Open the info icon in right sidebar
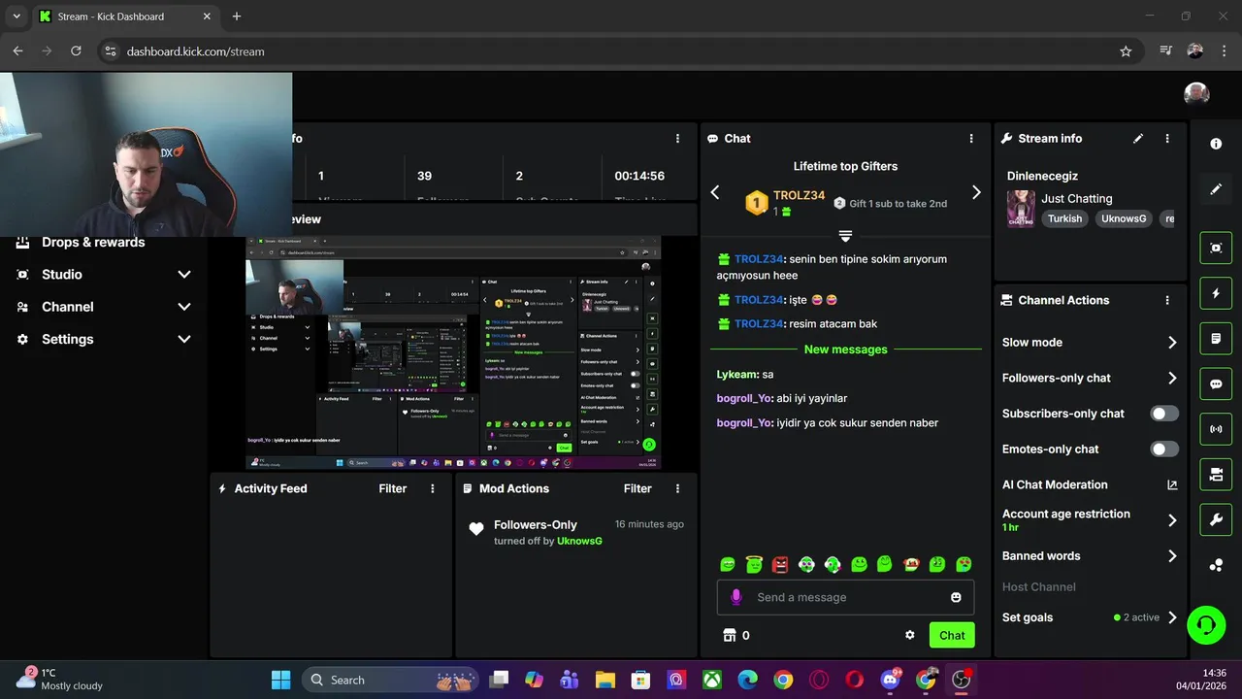 click(1216, 144)
